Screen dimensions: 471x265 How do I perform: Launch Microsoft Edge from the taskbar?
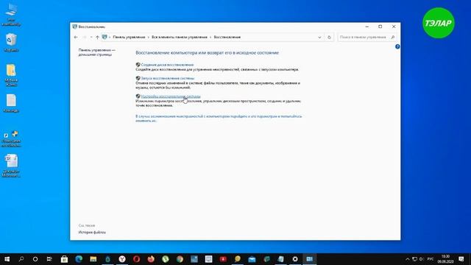point(79,259)
